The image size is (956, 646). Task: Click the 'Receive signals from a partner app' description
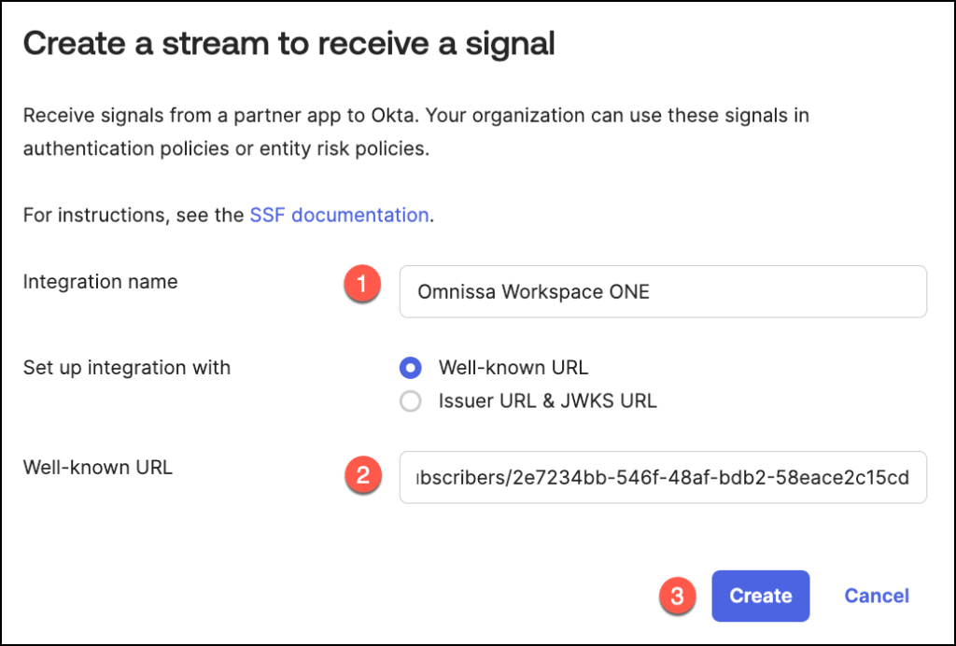tap(415, 116)
